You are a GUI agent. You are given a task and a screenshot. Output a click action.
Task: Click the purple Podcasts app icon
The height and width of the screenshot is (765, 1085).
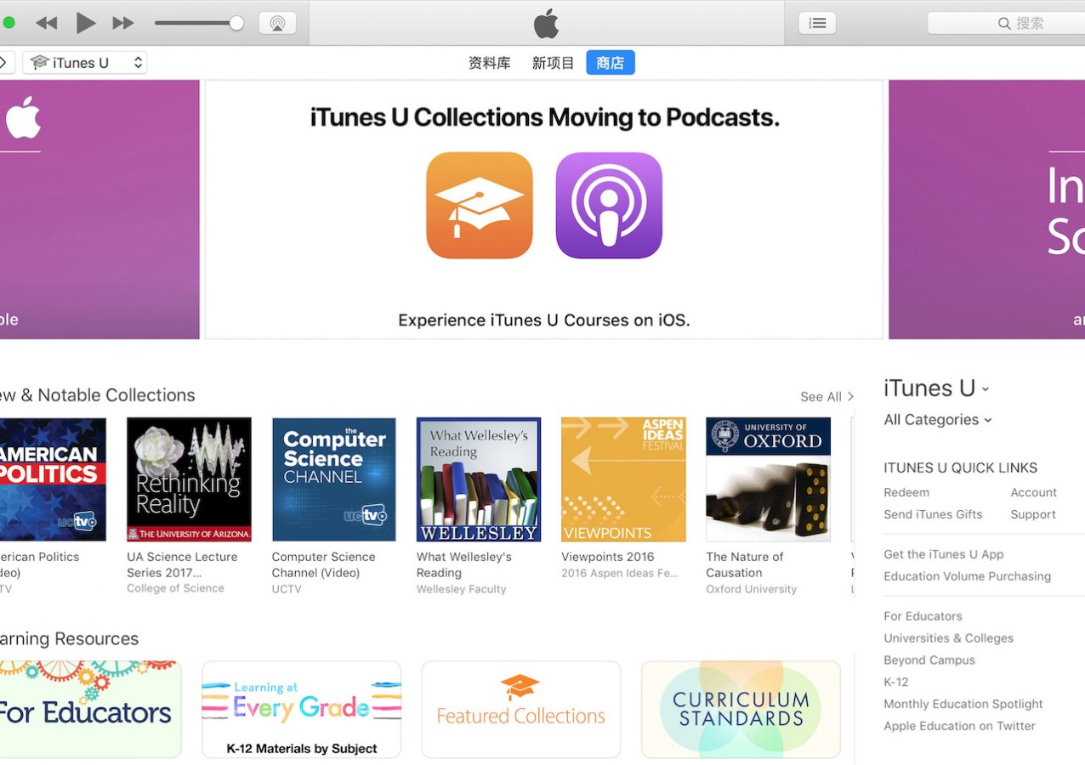[x=609, y=206]
